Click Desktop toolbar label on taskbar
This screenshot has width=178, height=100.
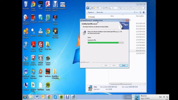pyautogui.click(x=128, y=97)
